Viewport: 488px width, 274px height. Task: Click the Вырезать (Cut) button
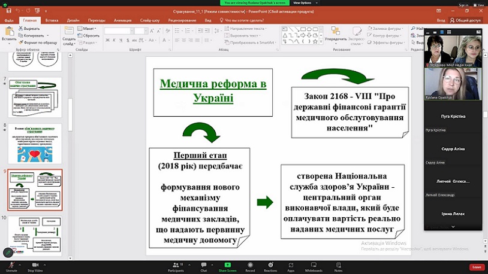(29, 28)
